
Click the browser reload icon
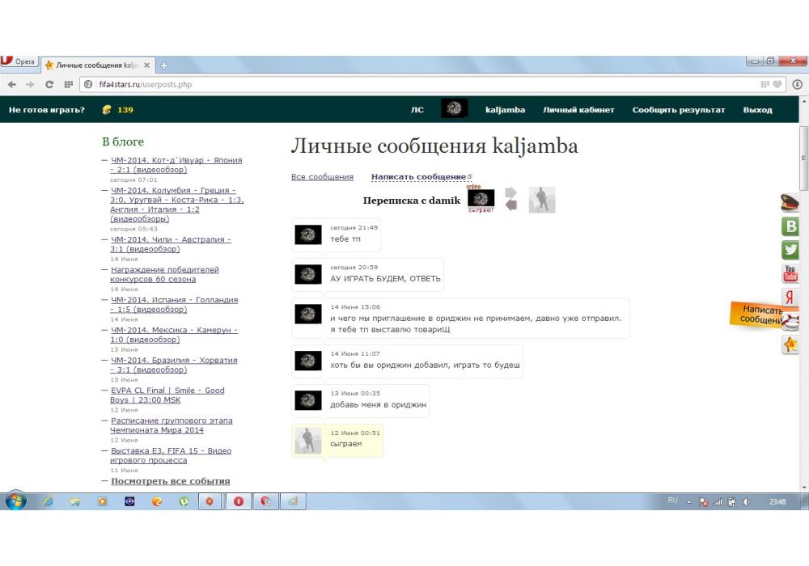coord(49,84)
